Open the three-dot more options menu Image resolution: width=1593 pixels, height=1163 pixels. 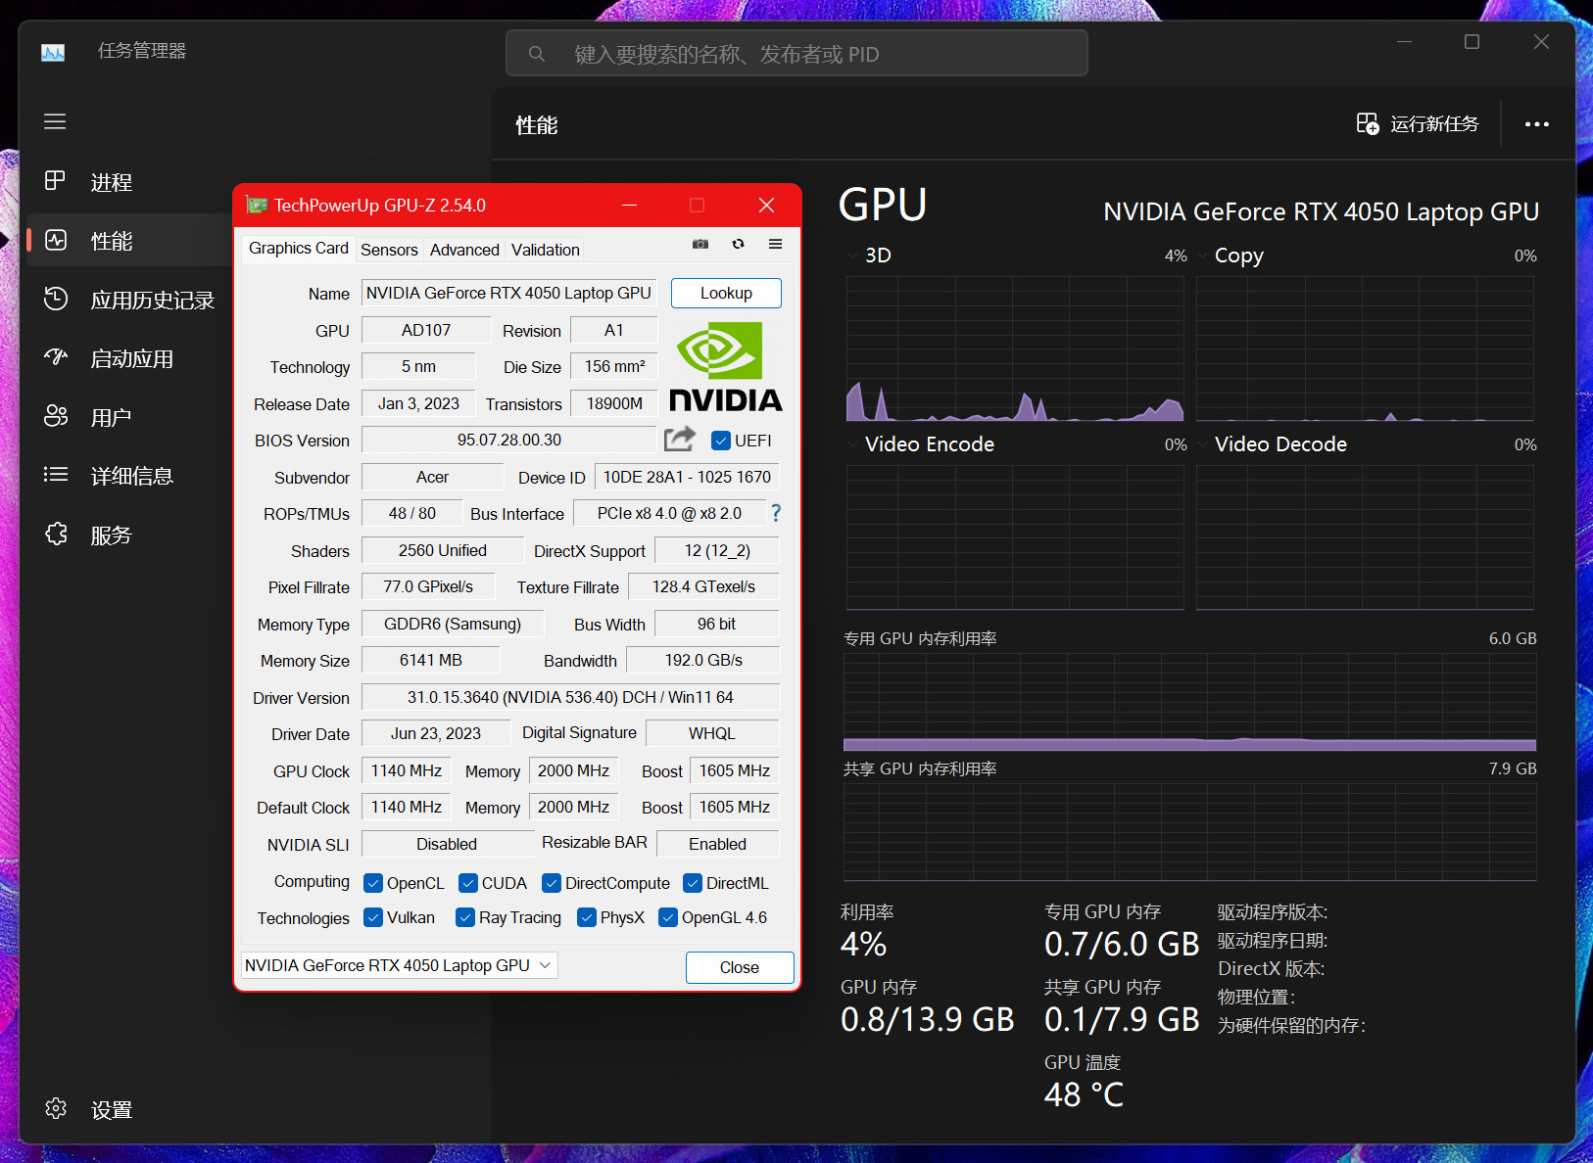(x=1537, y=124)
